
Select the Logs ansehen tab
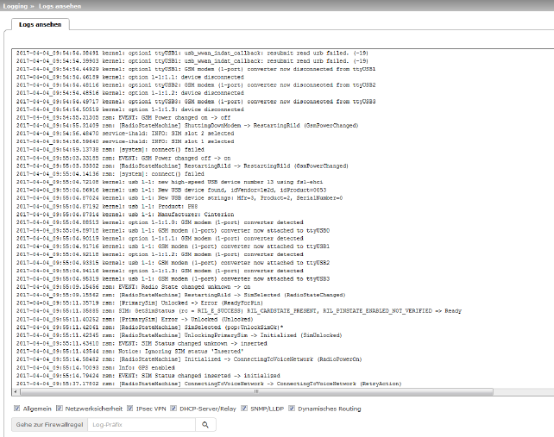click(x=41, y=24)
